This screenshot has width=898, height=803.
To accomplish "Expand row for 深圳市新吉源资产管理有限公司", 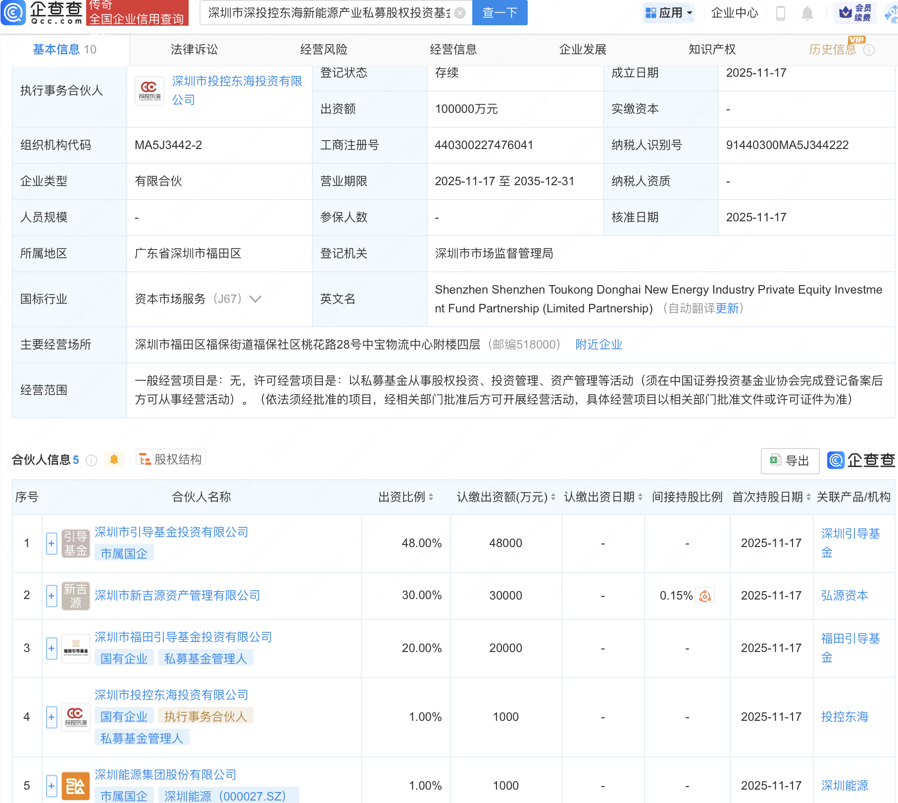I will pos(51,596).
